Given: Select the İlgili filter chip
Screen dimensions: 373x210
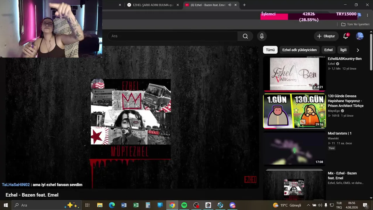Looking at the screenshot, I should 344,50.
